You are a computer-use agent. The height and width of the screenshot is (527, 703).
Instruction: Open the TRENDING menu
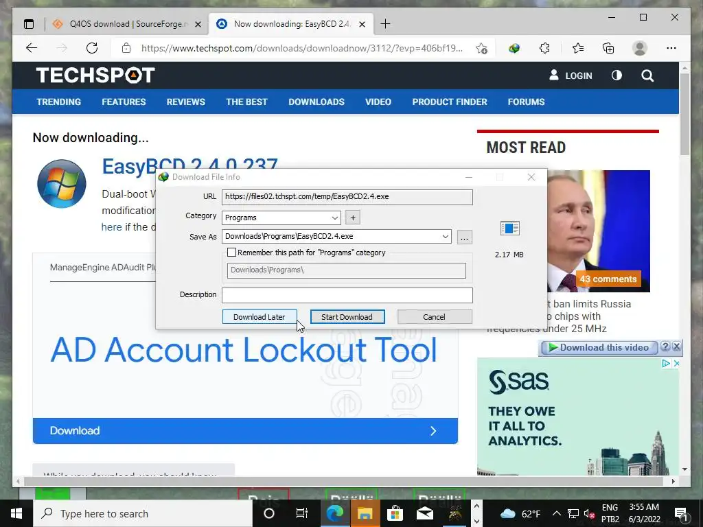click(x=59, y=102)
